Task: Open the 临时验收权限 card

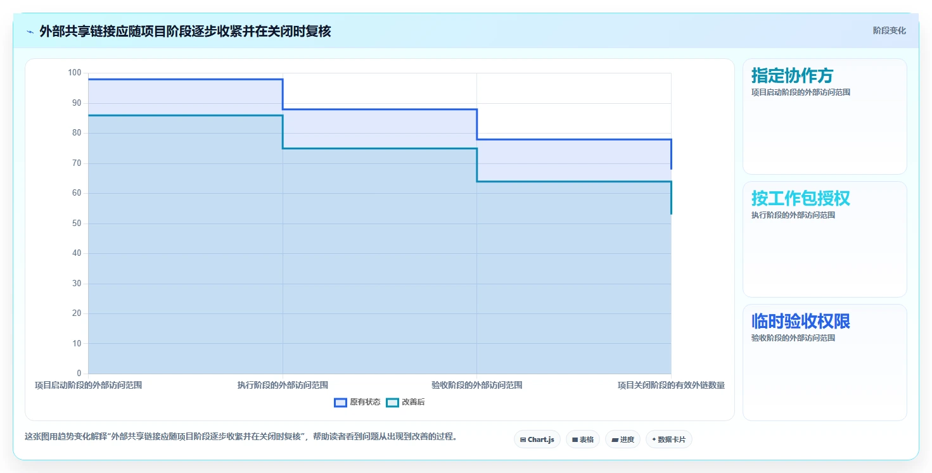Action: click(x=824, y=362)
